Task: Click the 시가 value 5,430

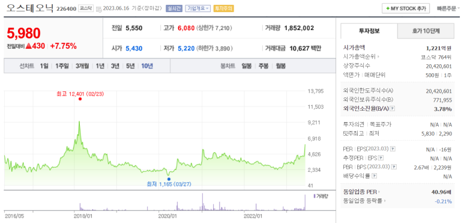Action: point(134,48)
